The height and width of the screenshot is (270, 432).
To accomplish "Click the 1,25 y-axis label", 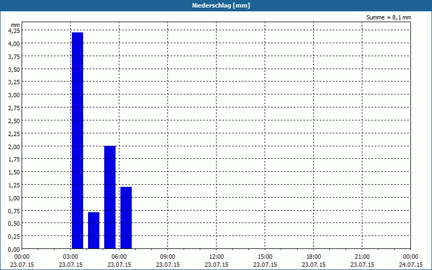I will coord(14,185).
